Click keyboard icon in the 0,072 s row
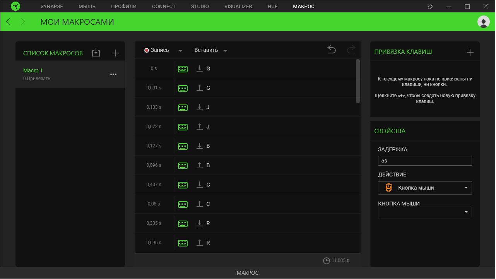The height and width of the screenshot is (279, 496). (183, 127)
